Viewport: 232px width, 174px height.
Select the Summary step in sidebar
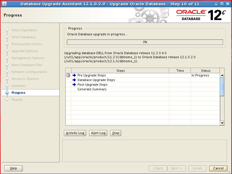[19, 86]
